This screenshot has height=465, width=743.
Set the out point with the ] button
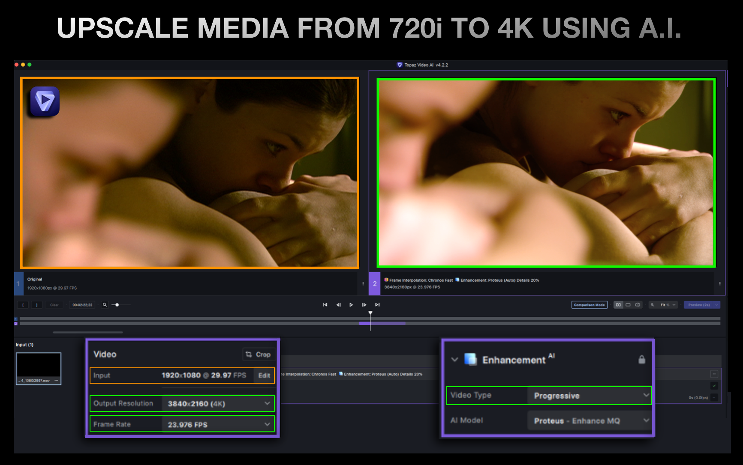pyautogui.click(x=37, y=305)
